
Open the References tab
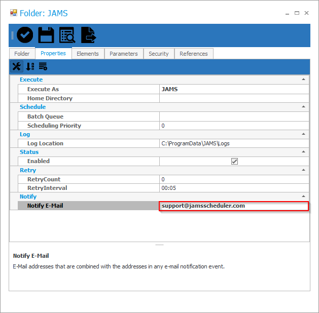click(x=194, y=54)
